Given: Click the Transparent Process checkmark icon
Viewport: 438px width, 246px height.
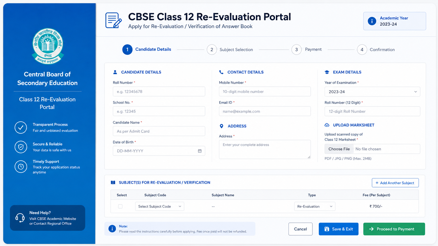Looking at the screenshot, I should coord(21,128).
